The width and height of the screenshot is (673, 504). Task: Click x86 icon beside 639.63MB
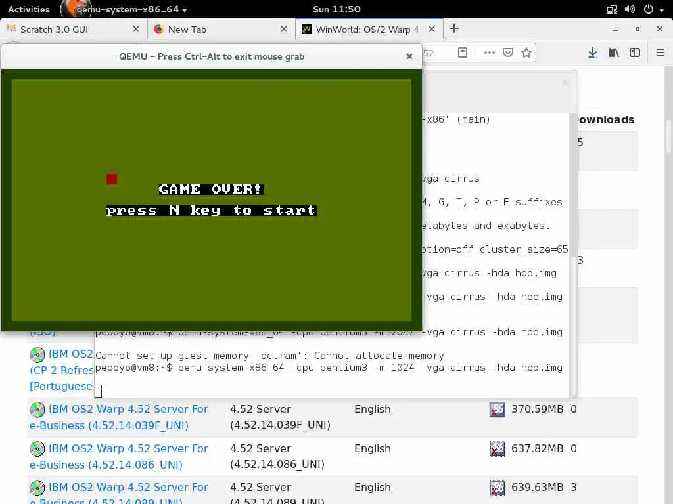point(497,488)
